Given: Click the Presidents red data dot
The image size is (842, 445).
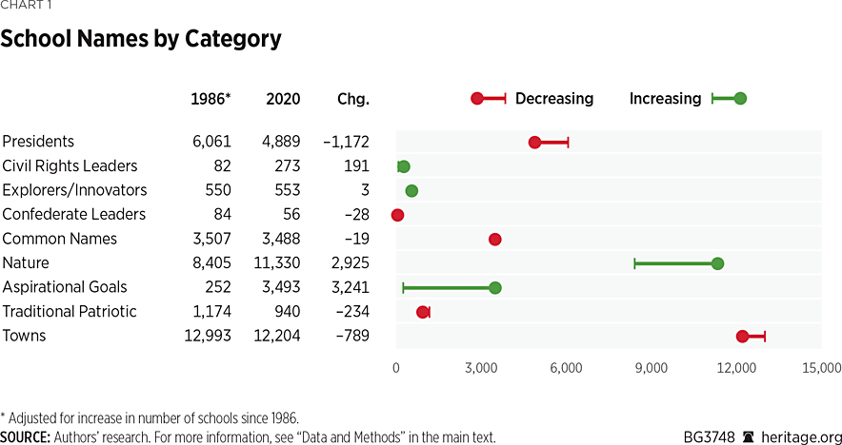Looking at the screenshot, I should click(x=534, y=143).
